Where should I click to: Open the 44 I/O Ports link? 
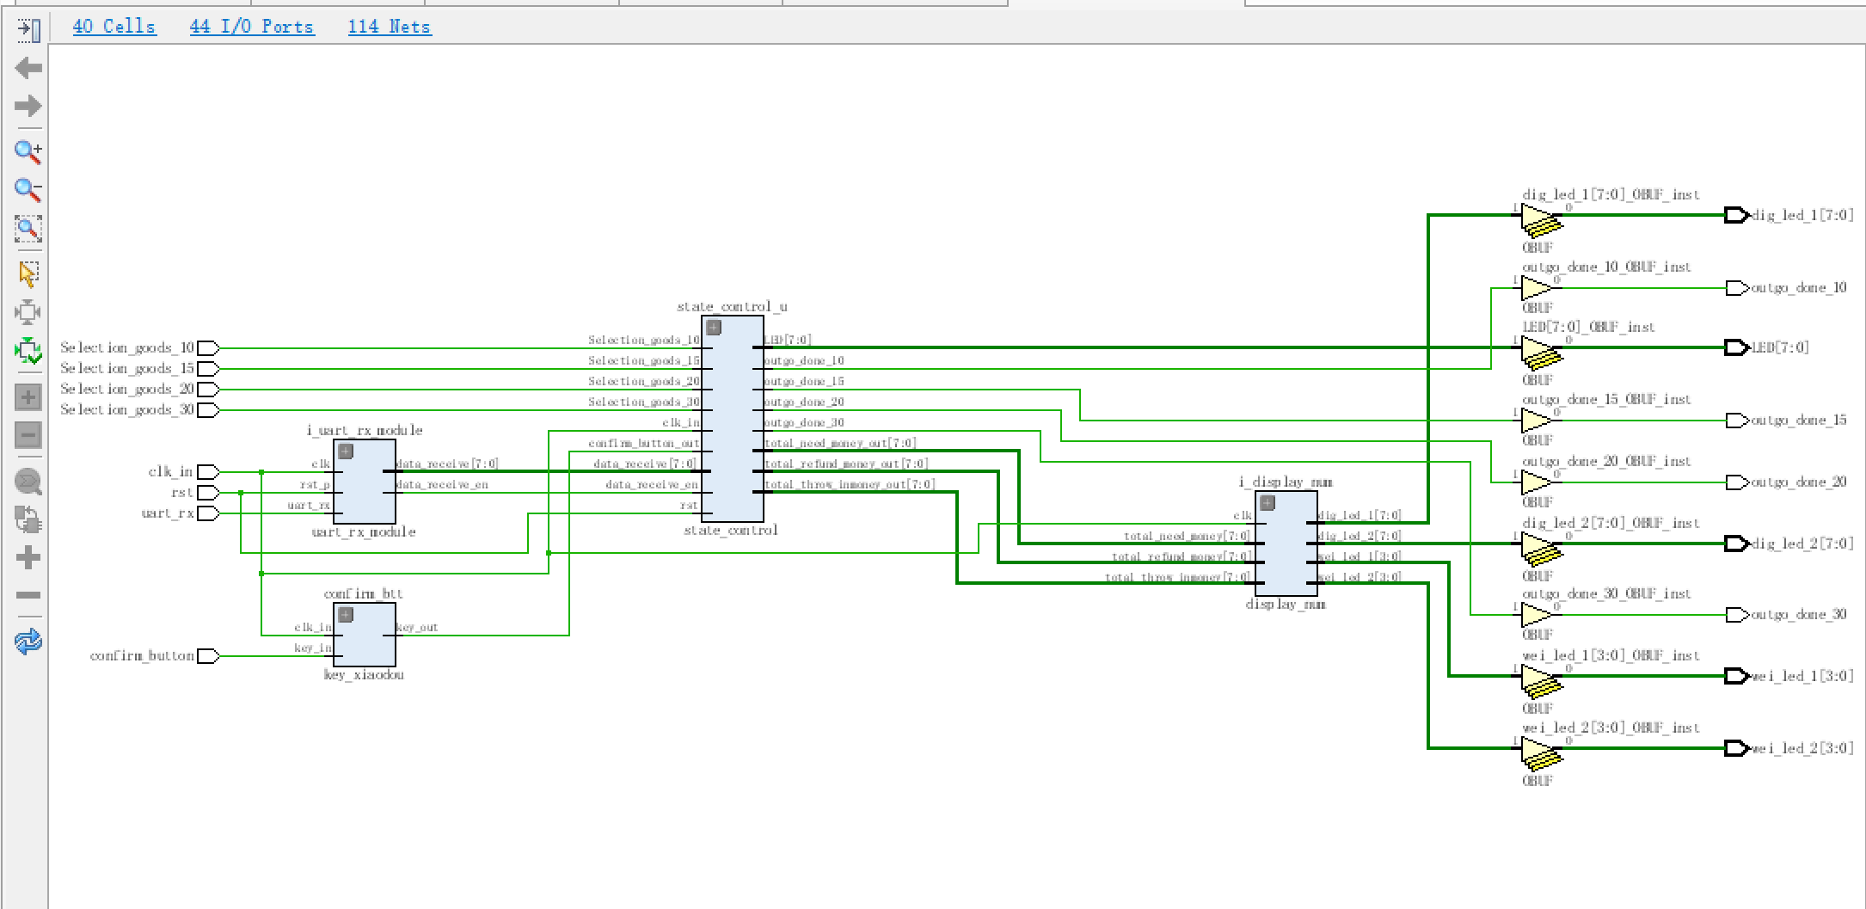pos(252,27)
